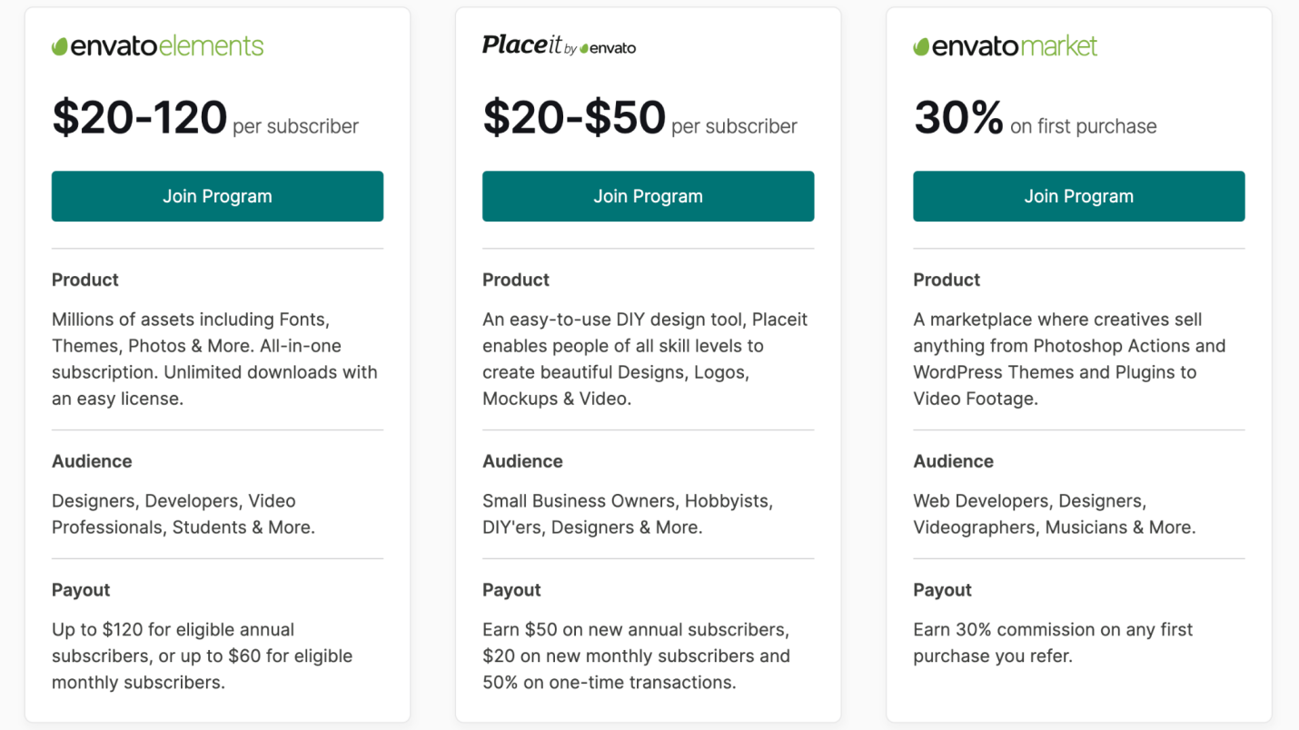Screen dimensions: 1299x730
Task: Click the Placeit payout description text
Action: (x=636, y=656)
